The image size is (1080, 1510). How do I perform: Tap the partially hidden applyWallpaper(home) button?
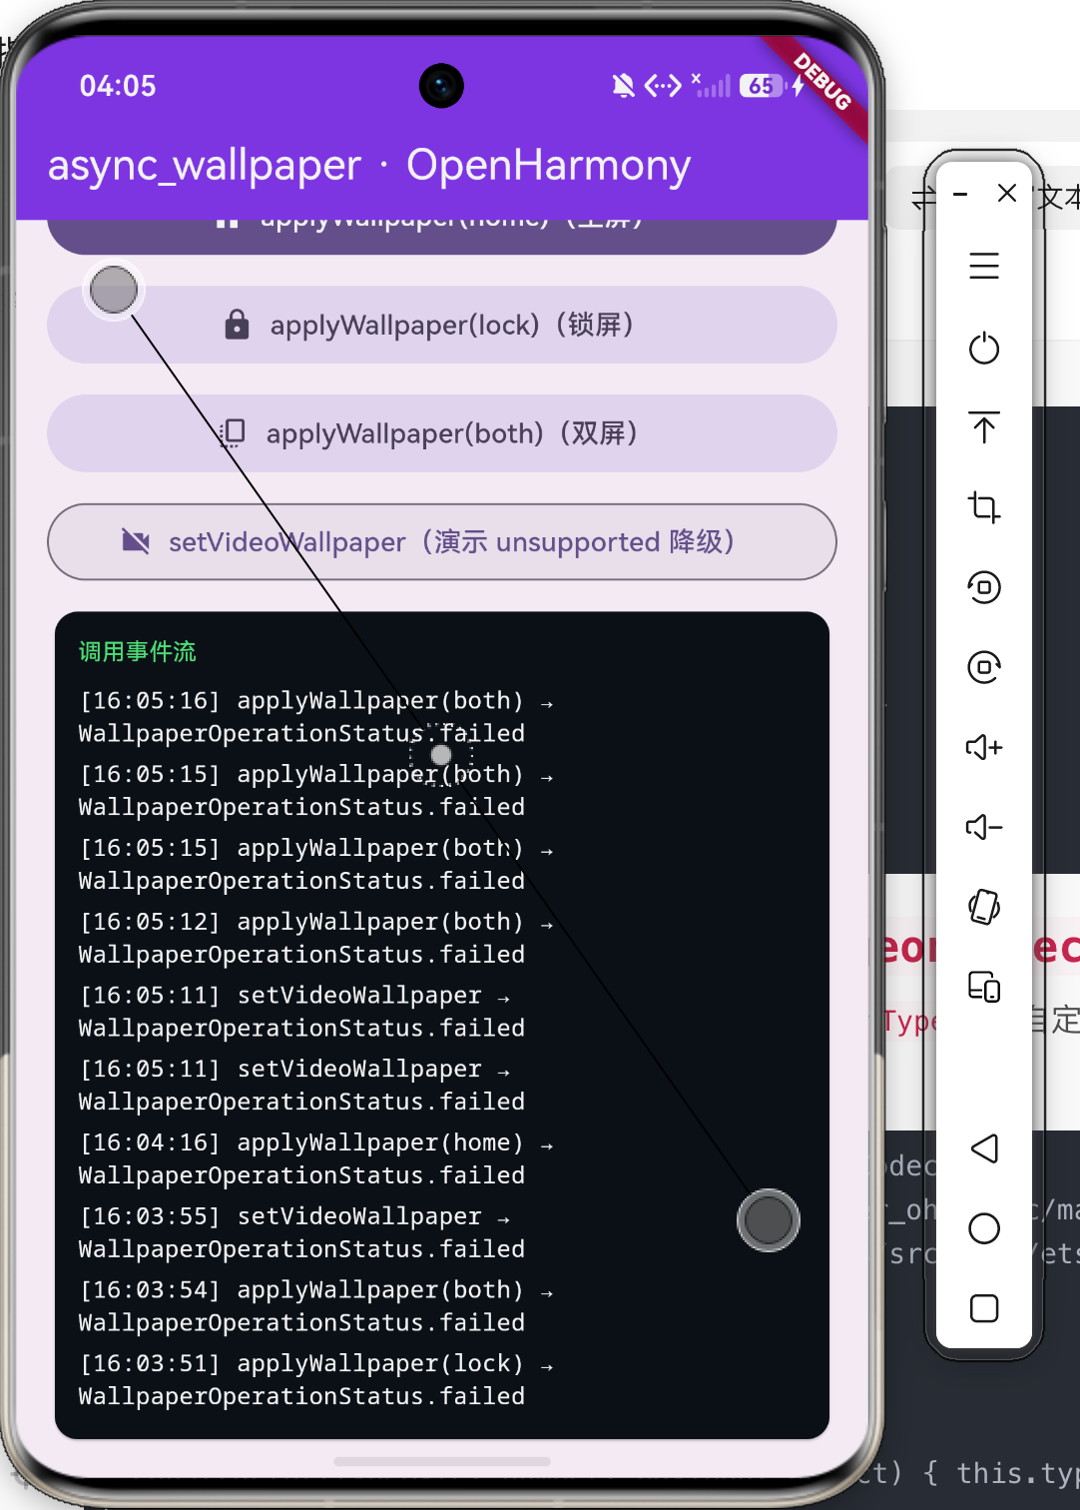click(x=442, y=236)
